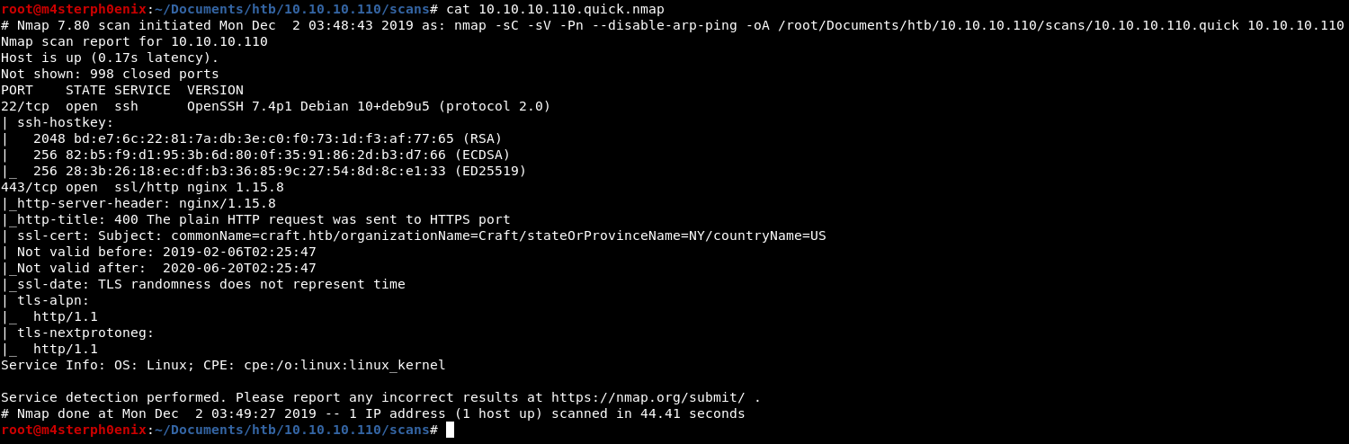Click the Host is up latency line
Screen dimensions: 1349x444
[x=110, y=58]
